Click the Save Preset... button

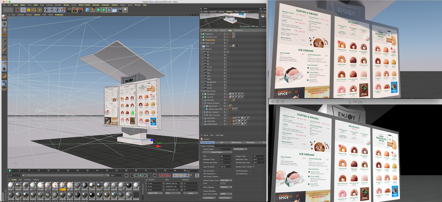[225, 198]
